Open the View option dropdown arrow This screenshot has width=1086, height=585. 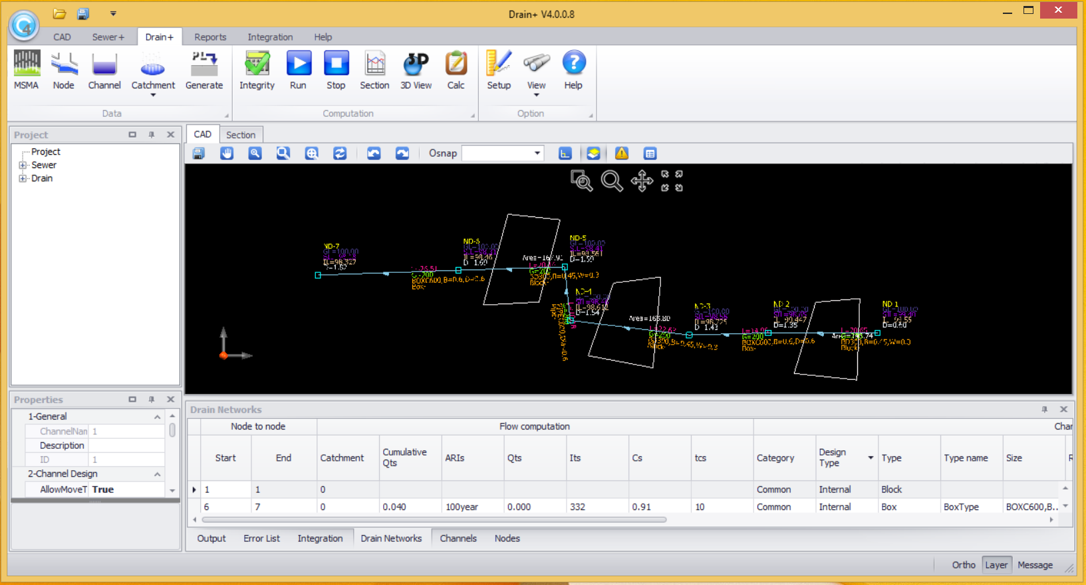coord(537,96)
